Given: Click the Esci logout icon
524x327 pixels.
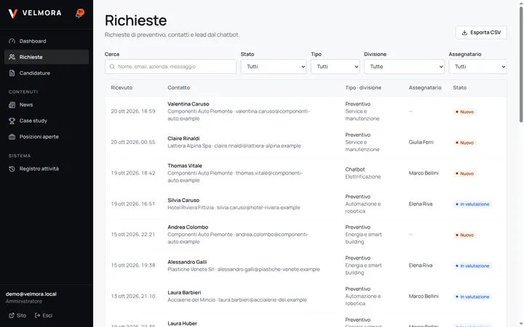Looking at the screenshot, I should click(x=37, y=315).
